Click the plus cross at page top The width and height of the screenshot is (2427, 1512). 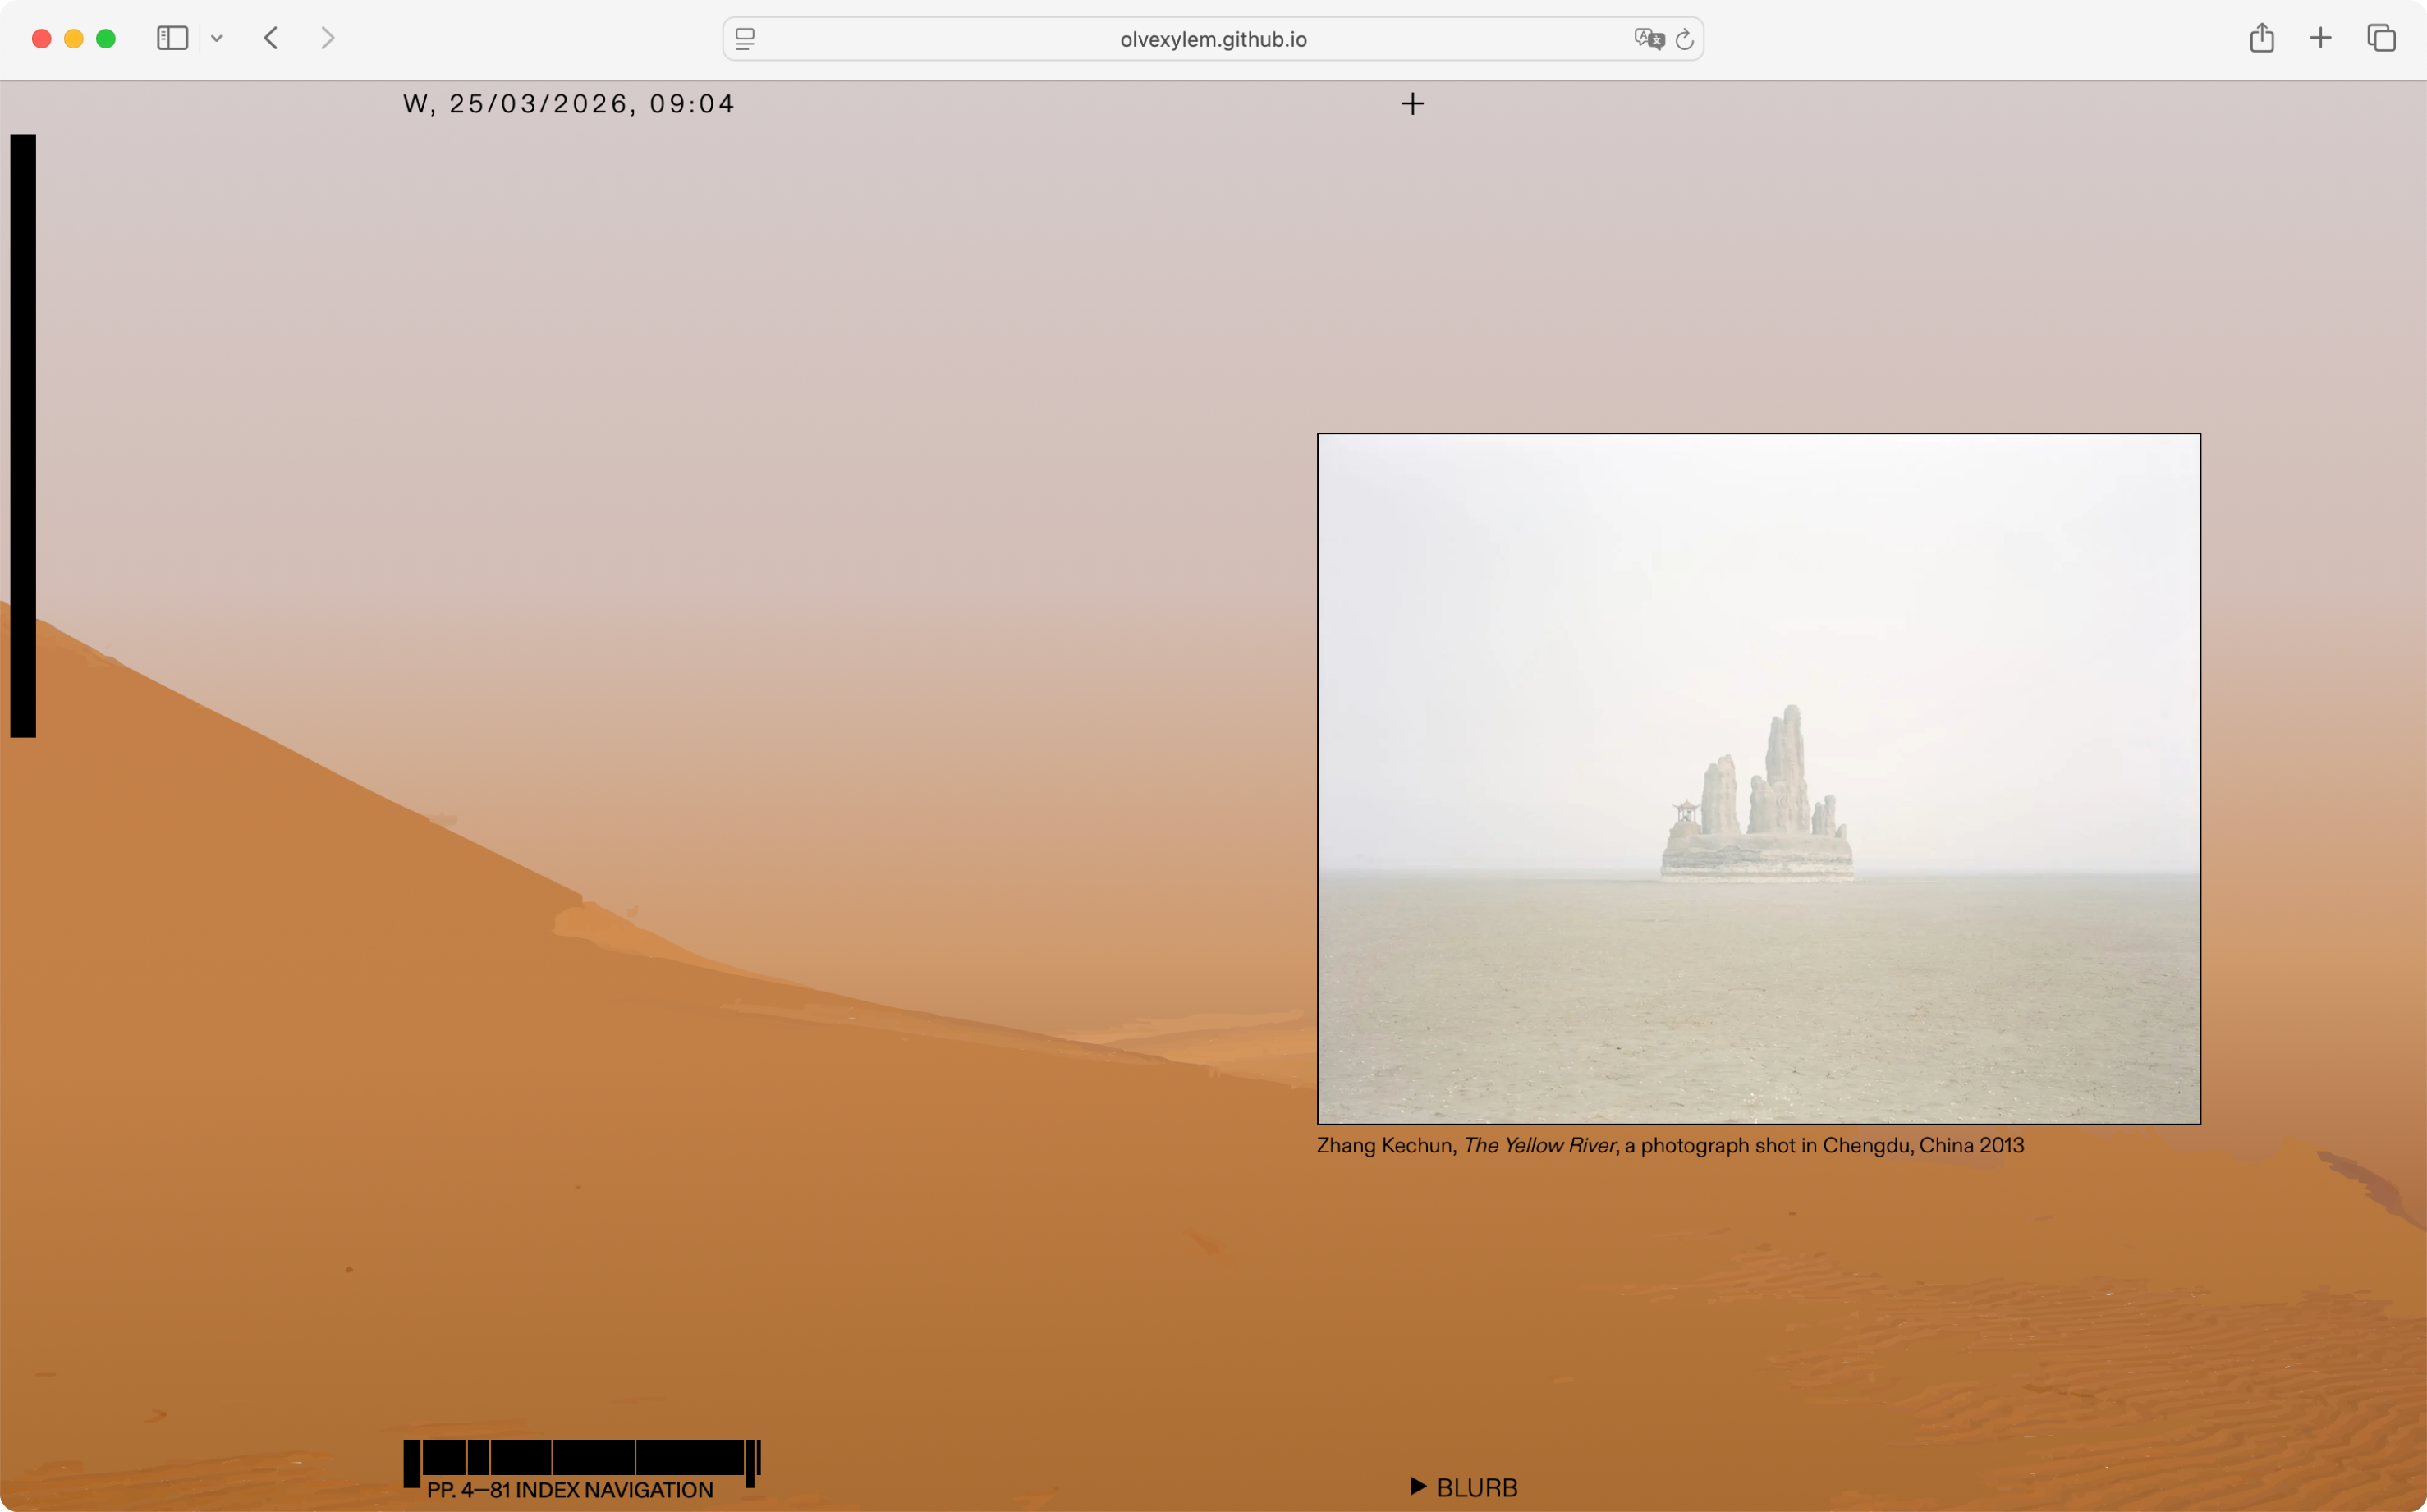[1412, 104]
